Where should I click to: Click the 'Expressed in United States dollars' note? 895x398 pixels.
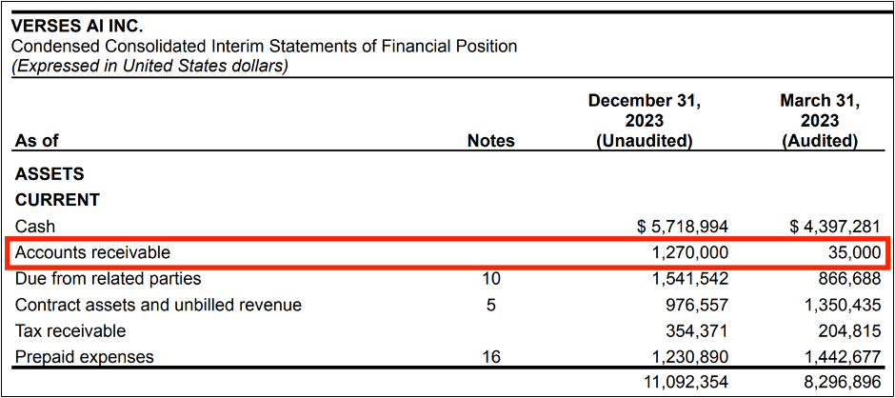tap(149, 66)
